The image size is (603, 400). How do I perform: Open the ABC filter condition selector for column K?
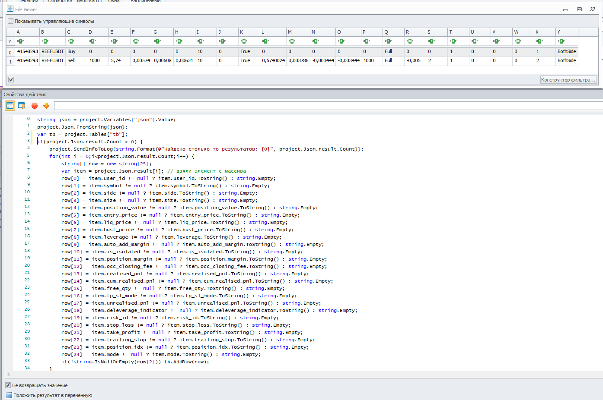[x=244, y=41]
